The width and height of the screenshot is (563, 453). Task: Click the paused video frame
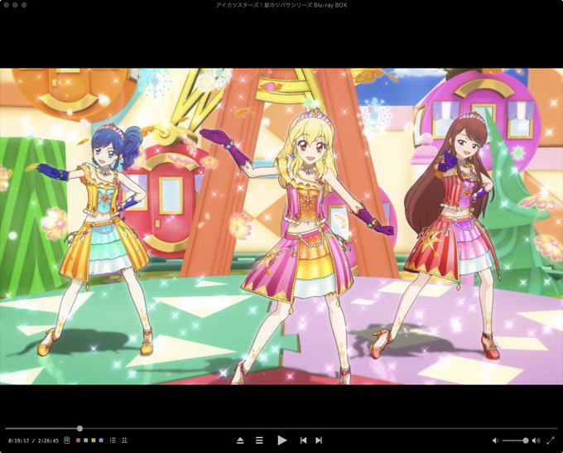pos(281,226)
